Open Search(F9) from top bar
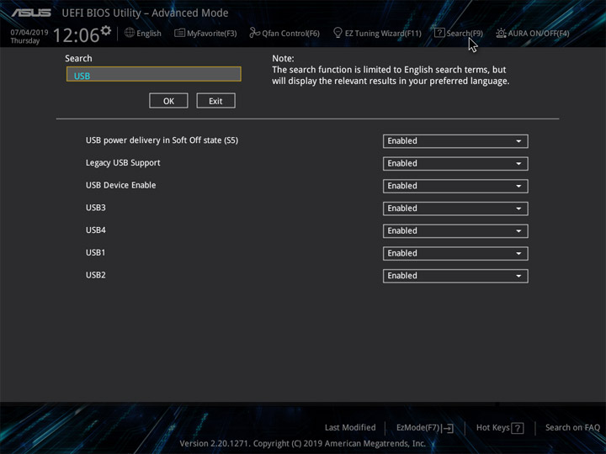This screenshot has width=606, height=454. tap(459, 33)
